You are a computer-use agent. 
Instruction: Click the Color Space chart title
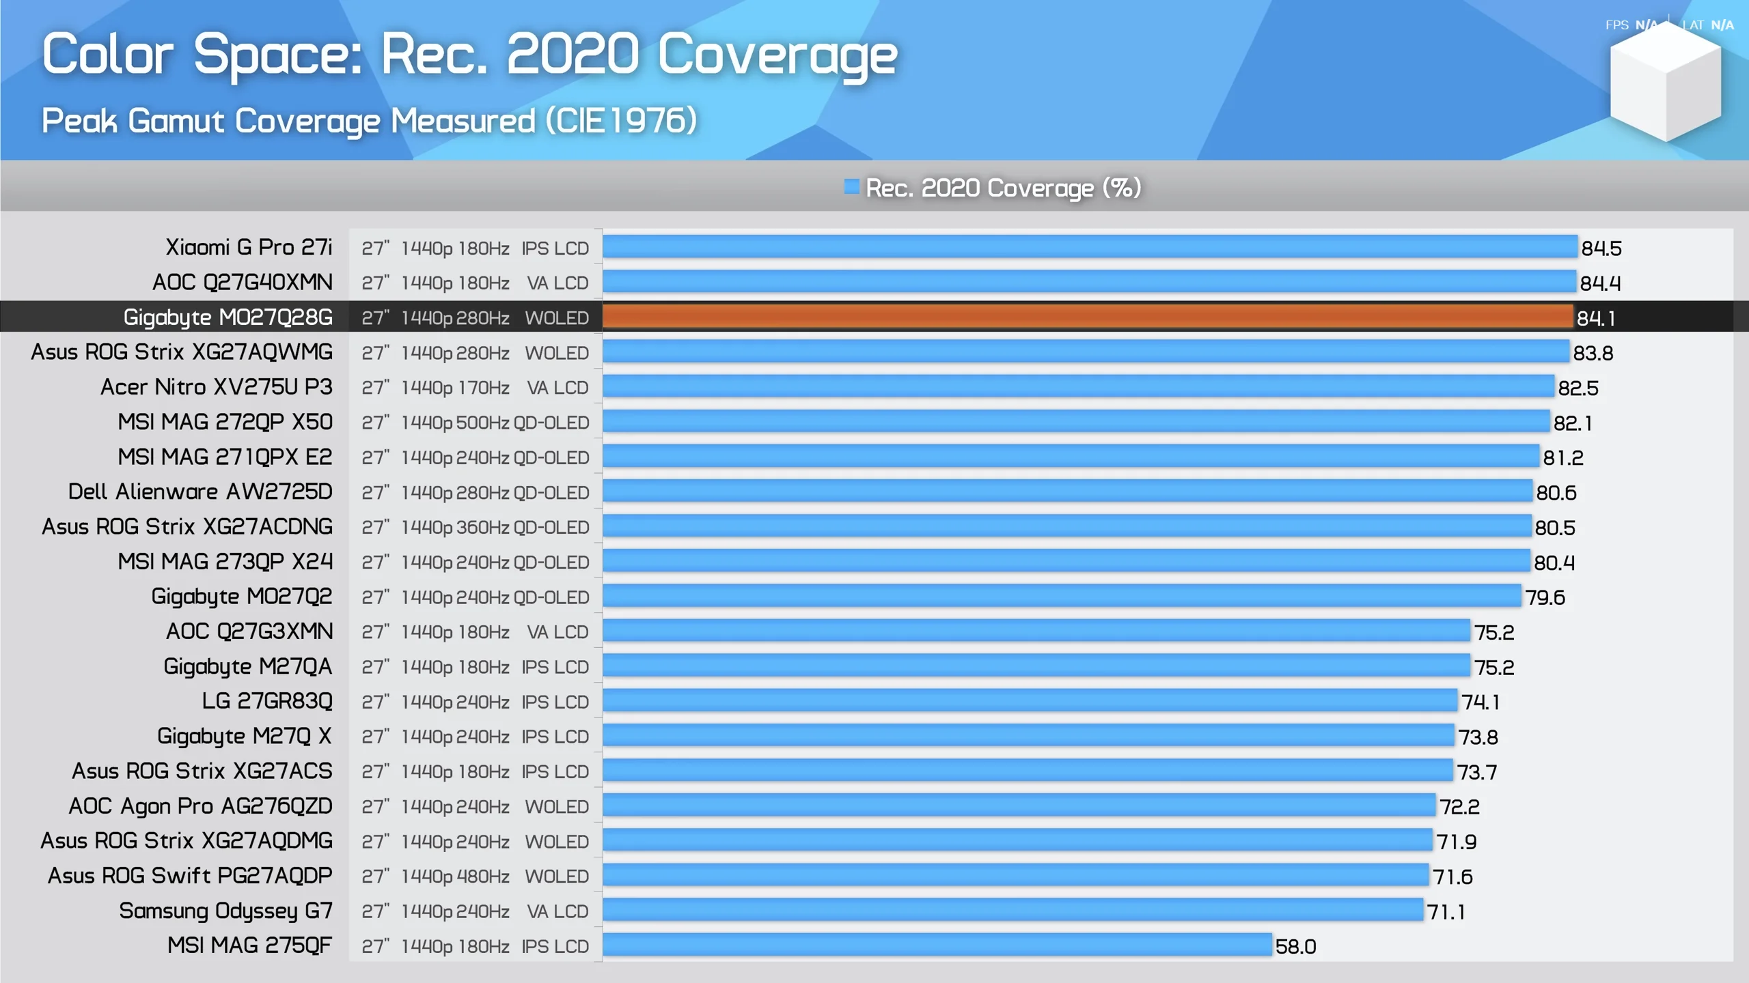pos(469,55)
